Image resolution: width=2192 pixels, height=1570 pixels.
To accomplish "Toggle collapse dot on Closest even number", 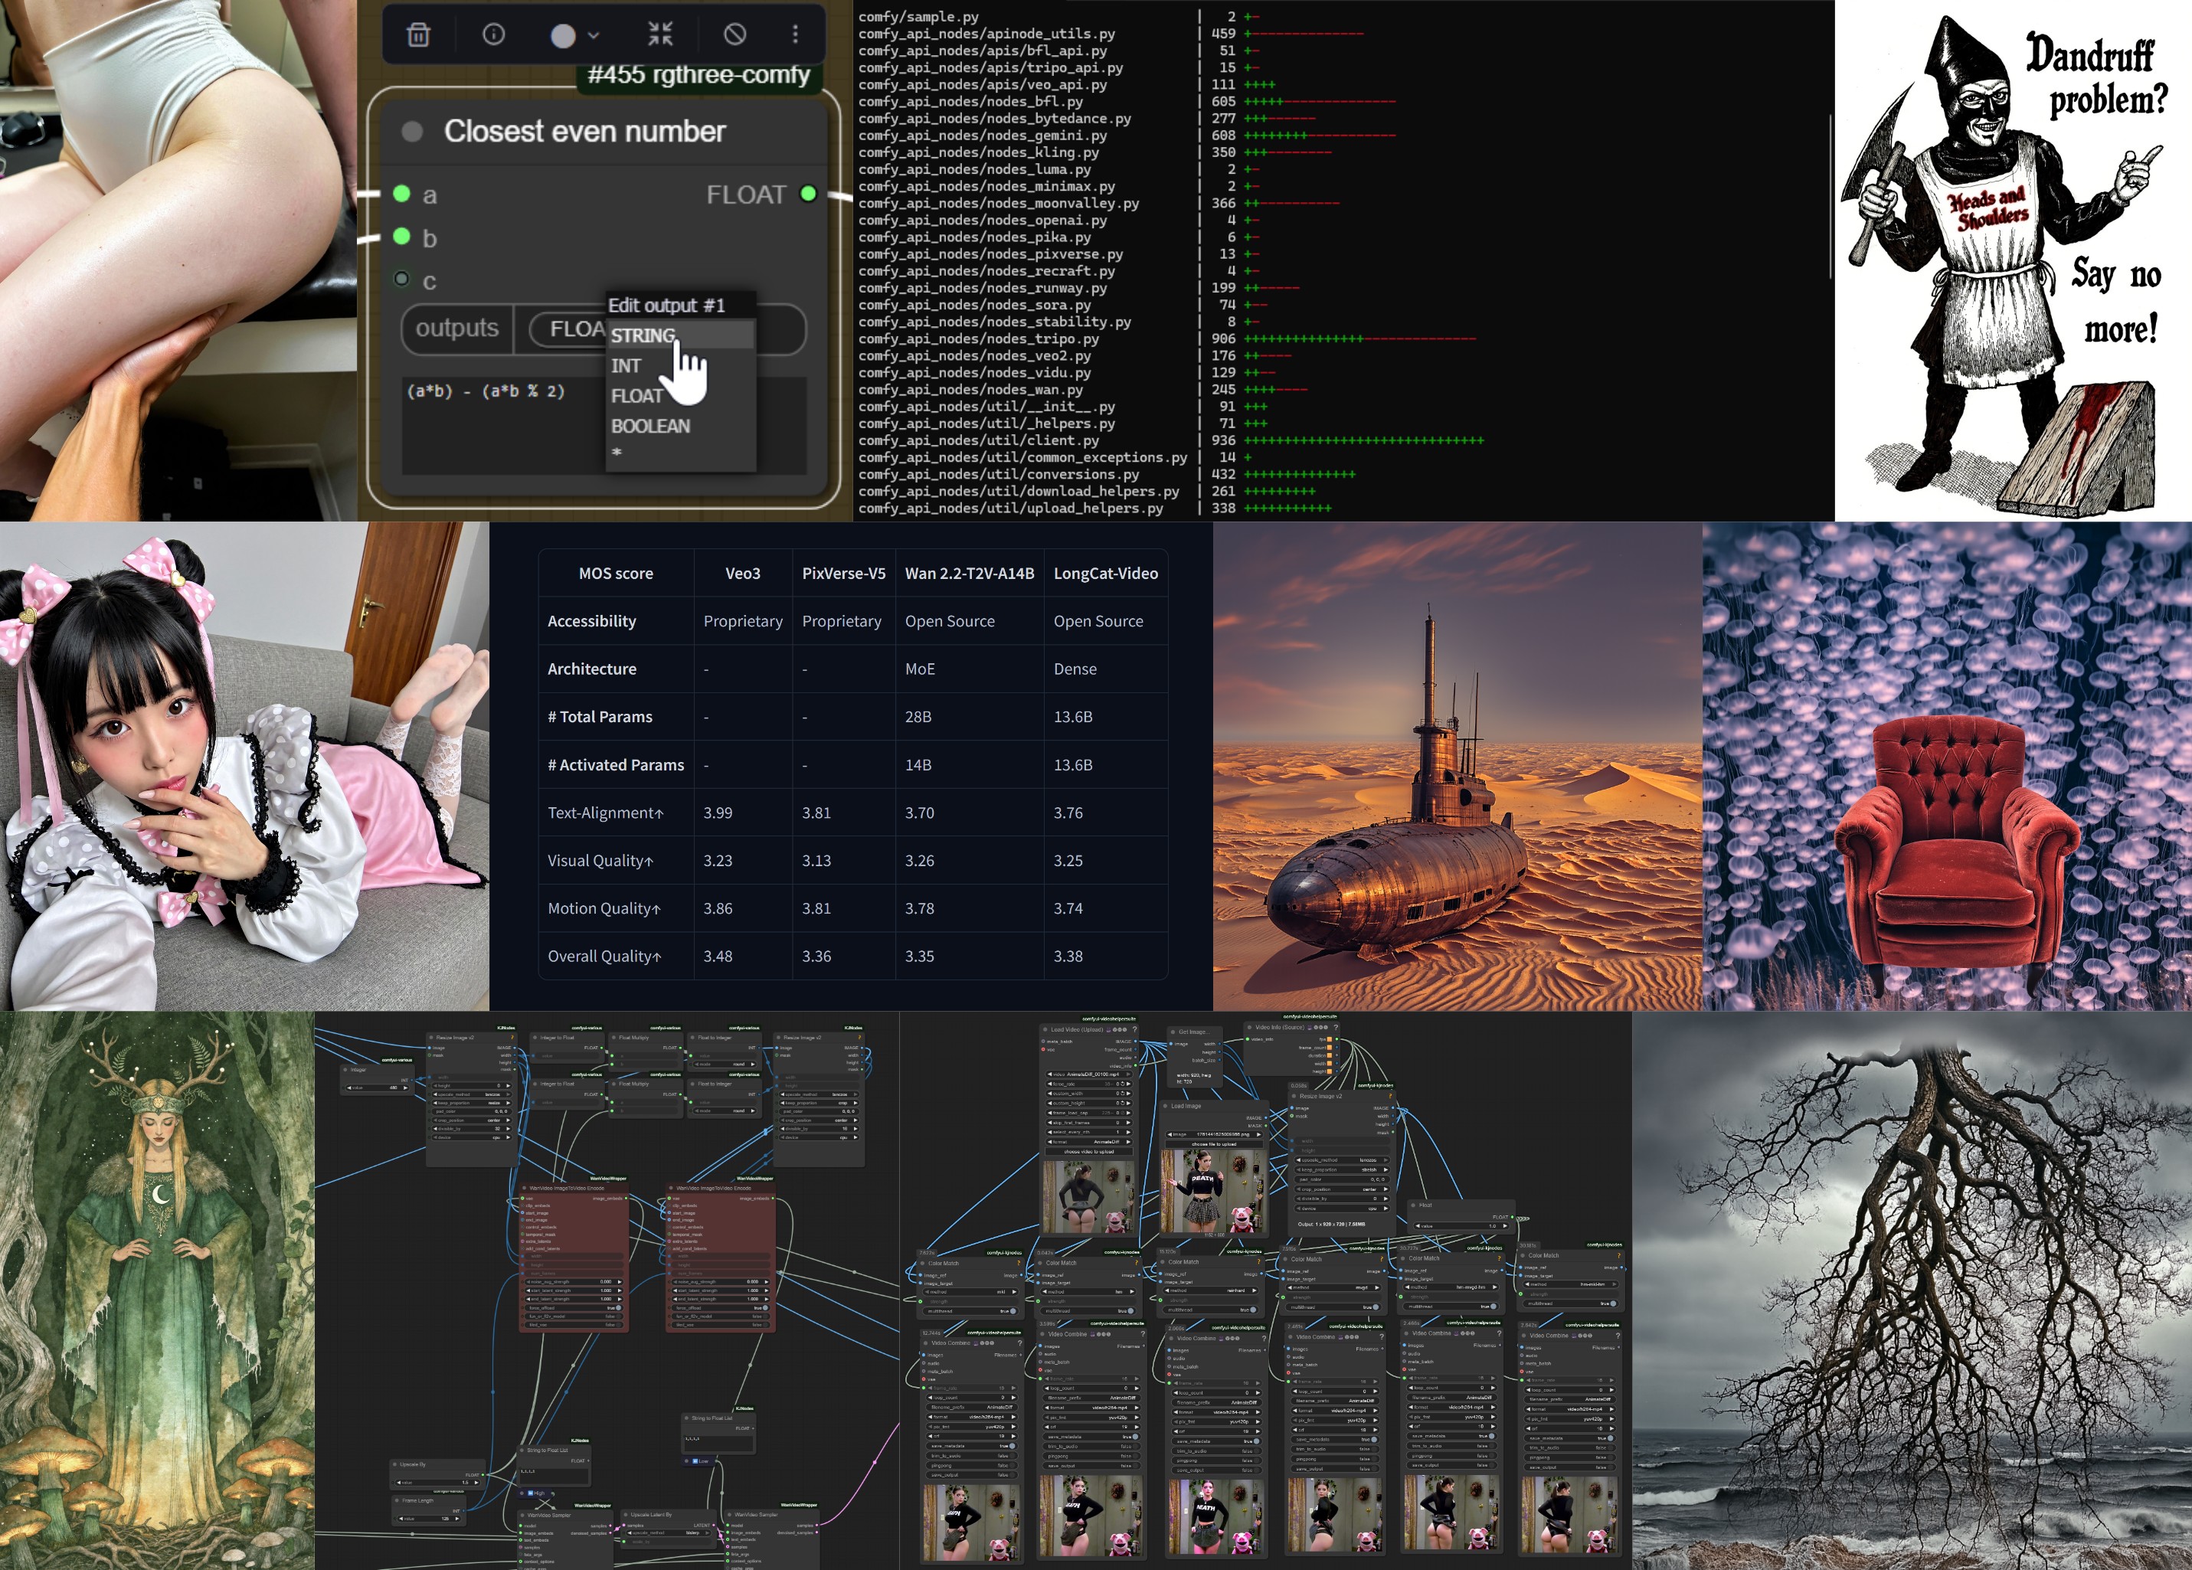I will [x=412, y=132].
